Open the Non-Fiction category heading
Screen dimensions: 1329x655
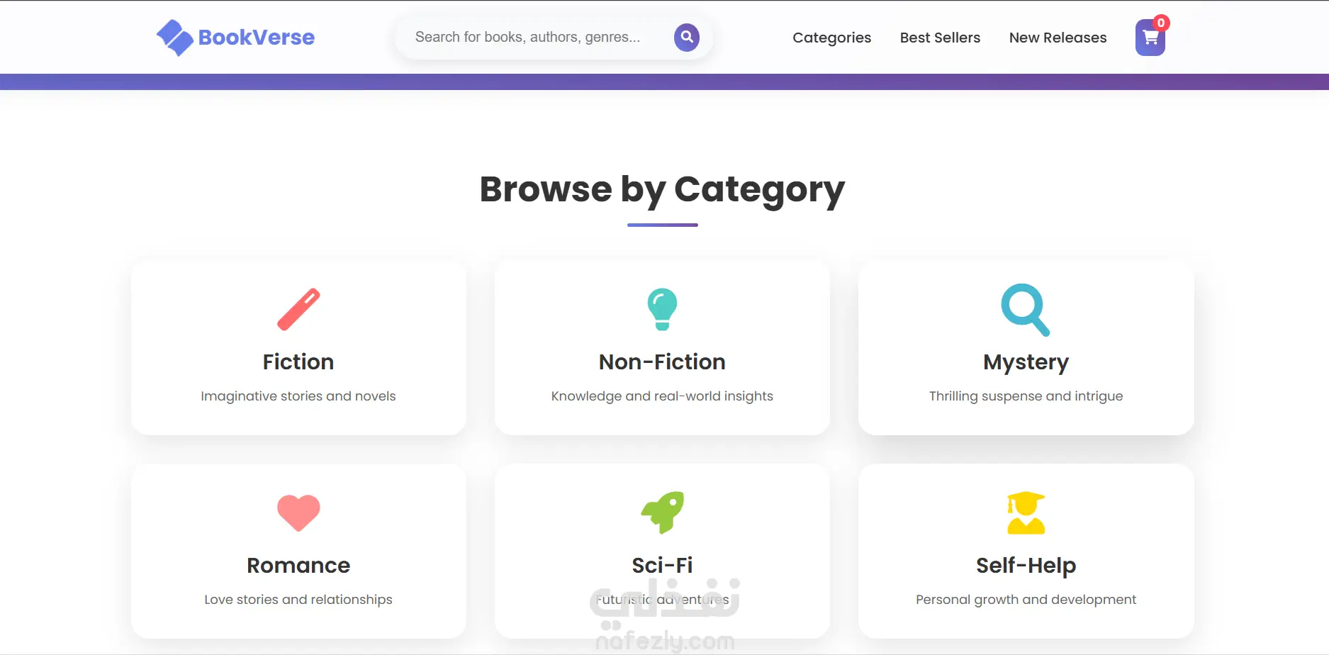tap(662, 362)
